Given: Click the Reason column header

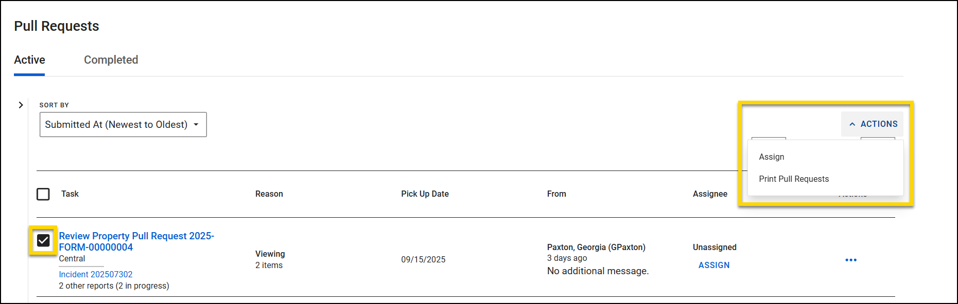Looking at the screenshot, I should 269,194.
